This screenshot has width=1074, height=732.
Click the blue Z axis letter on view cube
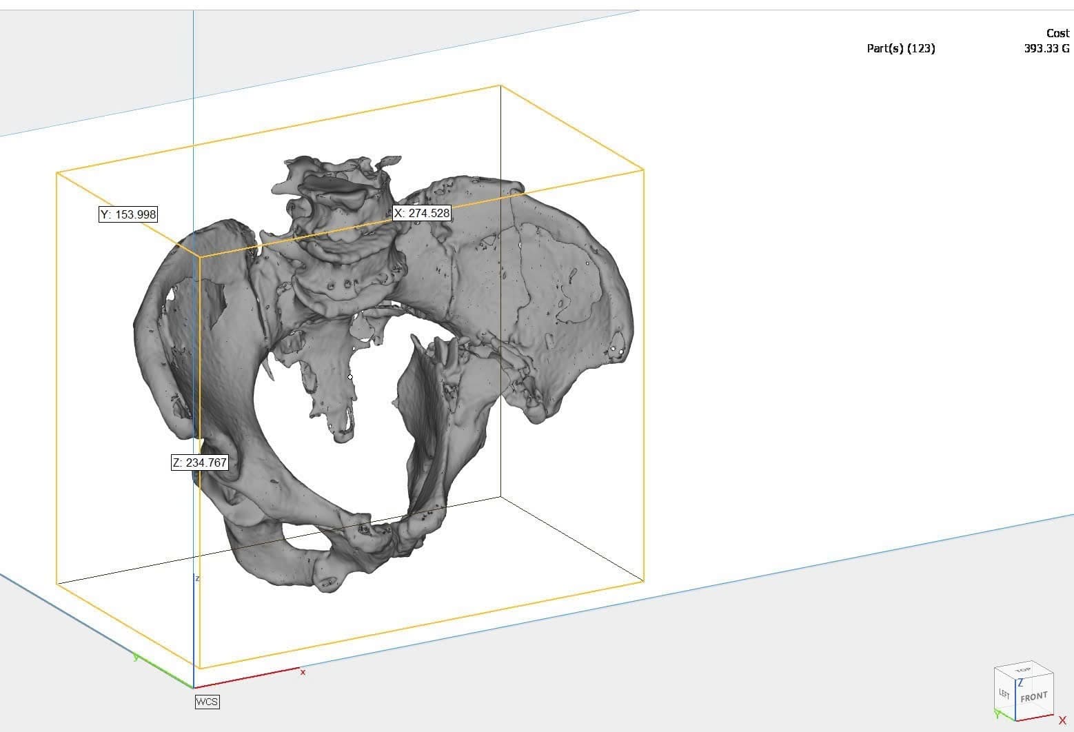click(x=1020, y=682)
